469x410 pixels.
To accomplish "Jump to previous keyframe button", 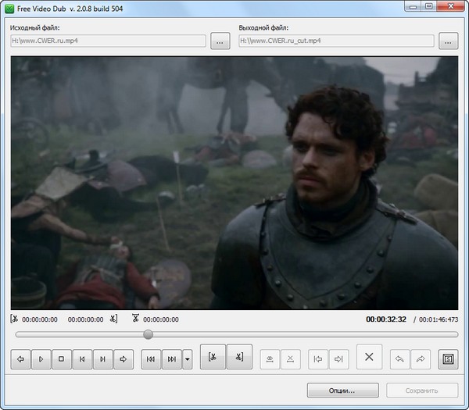I will tap(151, 359).
